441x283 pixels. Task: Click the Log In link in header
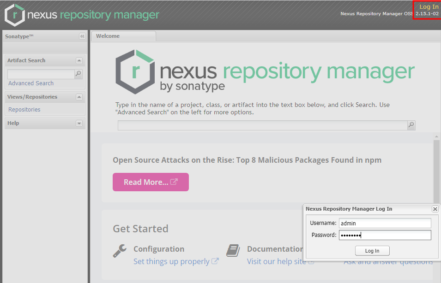point(429,7)
